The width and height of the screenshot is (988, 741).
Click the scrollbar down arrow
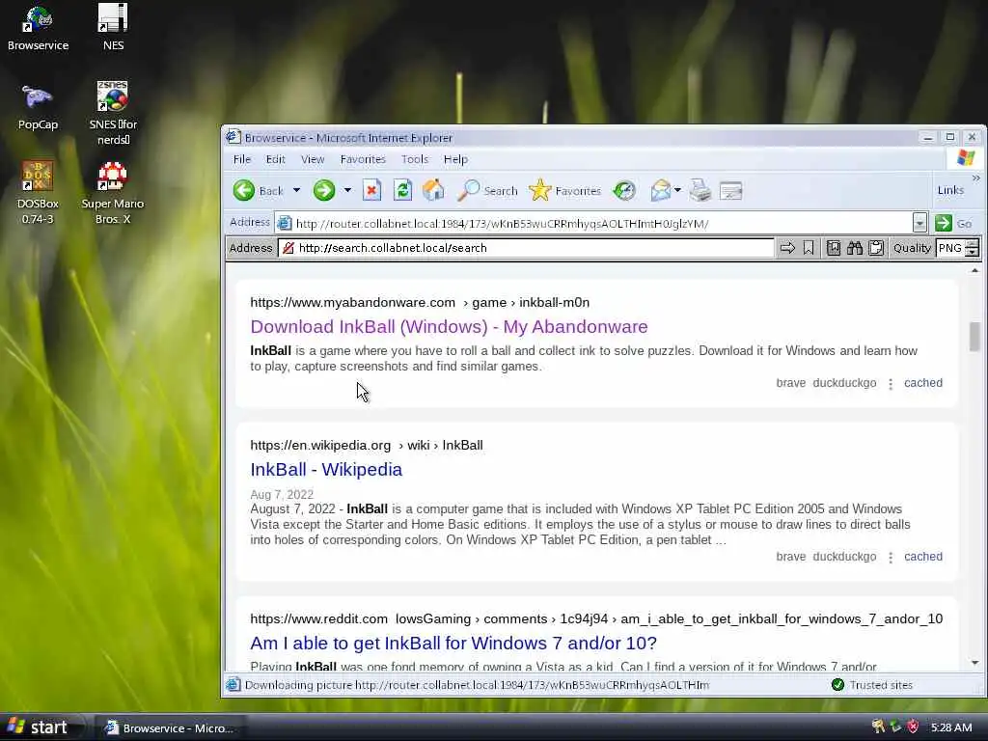974,663
